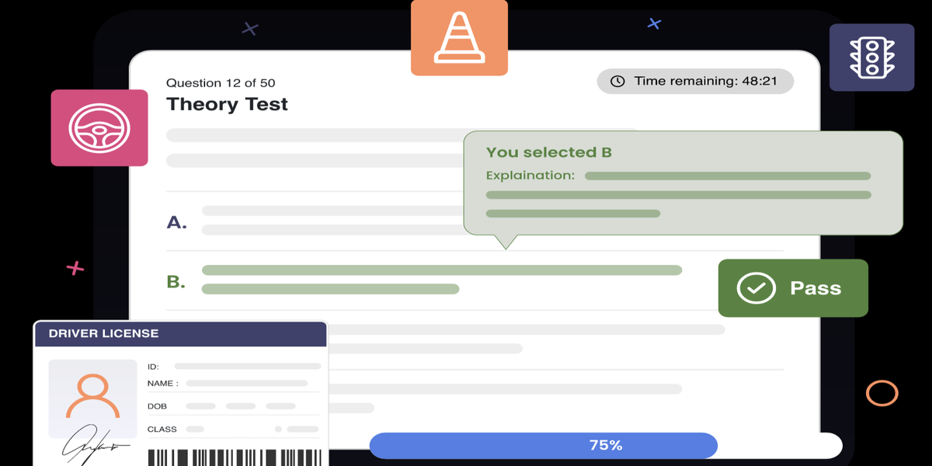
Task: Click the orange circle decoration
Action: pos(882,393)
